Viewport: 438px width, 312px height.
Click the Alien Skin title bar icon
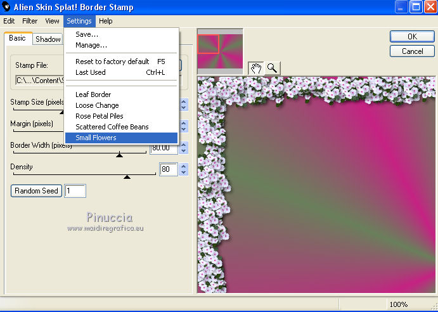tap(6, 7)
